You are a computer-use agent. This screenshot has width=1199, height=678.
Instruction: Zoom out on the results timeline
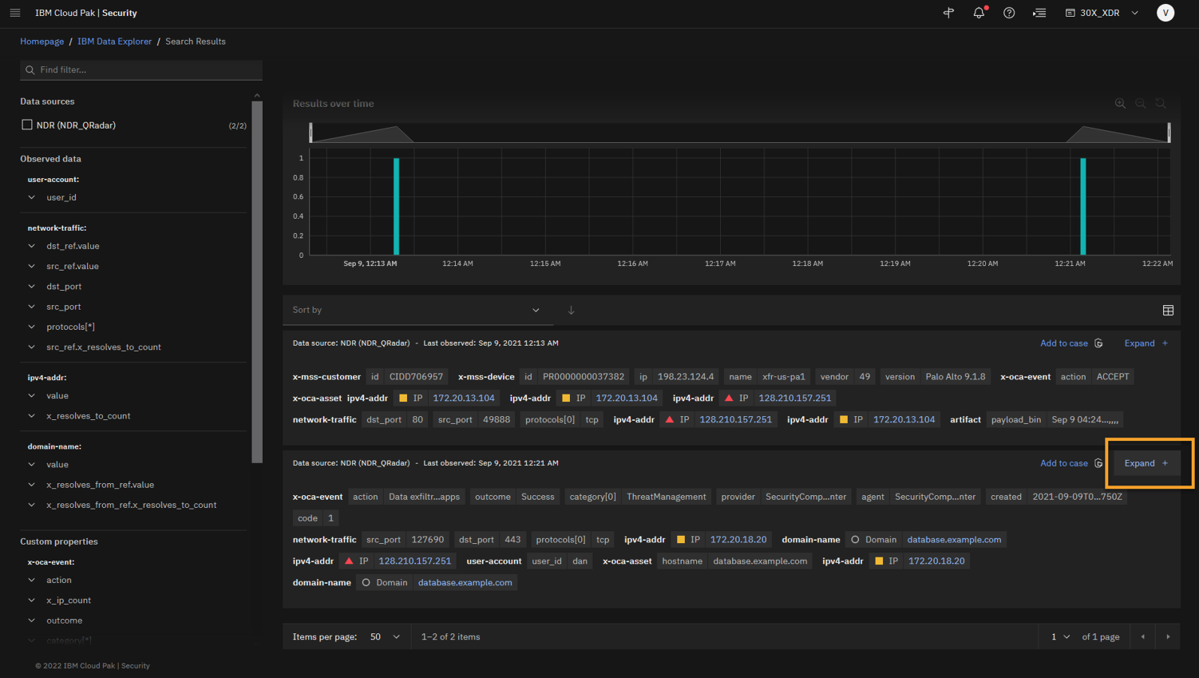(x=1141, y=103)
